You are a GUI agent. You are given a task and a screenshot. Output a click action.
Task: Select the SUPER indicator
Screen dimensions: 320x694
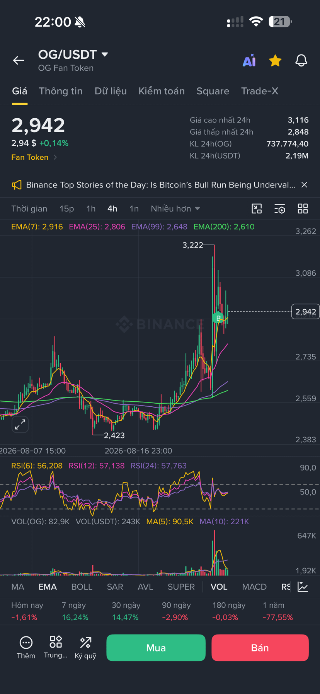click(x=181, y=587)
